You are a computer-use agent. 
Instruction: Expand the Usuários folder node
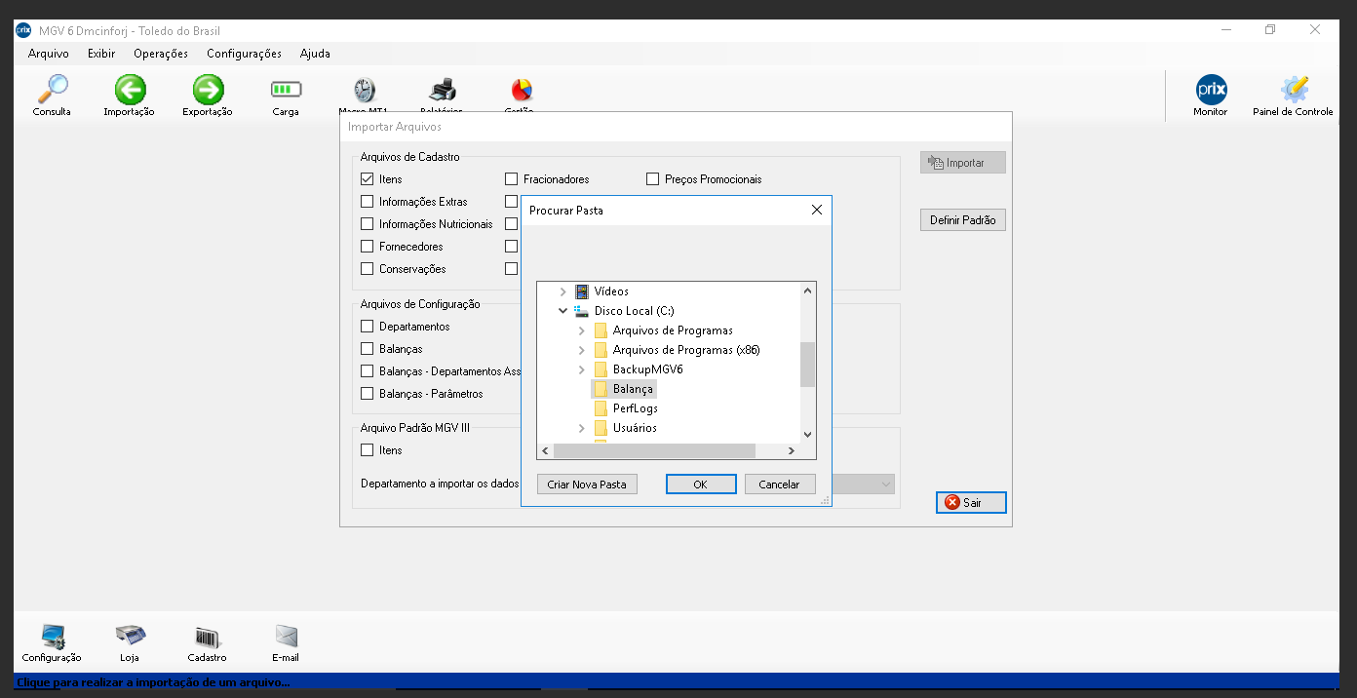tap(582, 428)
